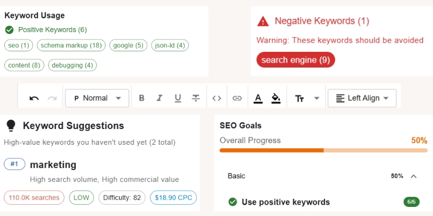The width and height of the screenshot is (433, 216).
Task: Click the content (8) keyword chip
Action: 24,65
